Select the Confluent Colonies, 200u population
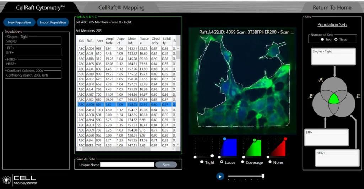The image size is (364, 189). point(33,74)
